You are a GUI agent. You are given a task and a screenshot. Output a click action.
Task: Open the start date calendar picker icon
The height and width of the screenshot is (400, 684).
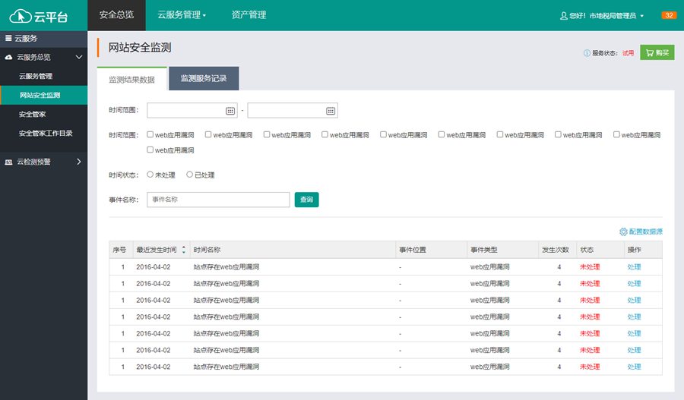[x=230, y=111]
